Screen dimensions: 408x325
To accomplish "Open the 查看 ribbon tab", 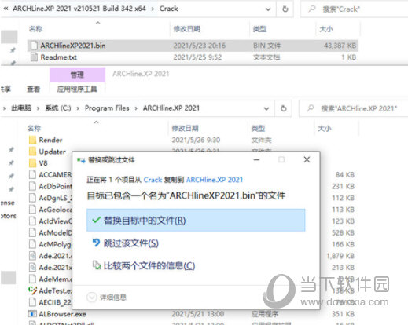I will [x=34, y=89].
